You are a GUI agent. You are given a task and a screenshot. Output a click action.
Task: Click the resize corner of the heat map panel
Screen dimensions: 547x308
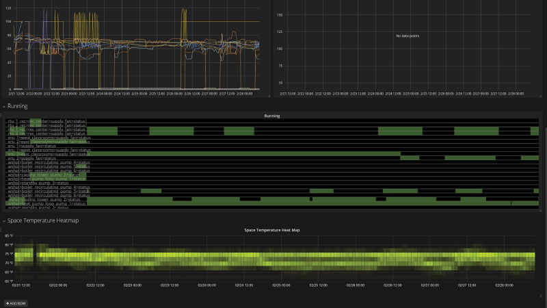pyautogui.click(x=539, y=296)
